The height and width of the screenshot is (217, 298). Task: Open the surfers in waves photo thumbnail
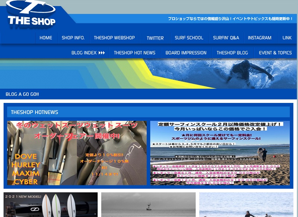tap(246, 205)
